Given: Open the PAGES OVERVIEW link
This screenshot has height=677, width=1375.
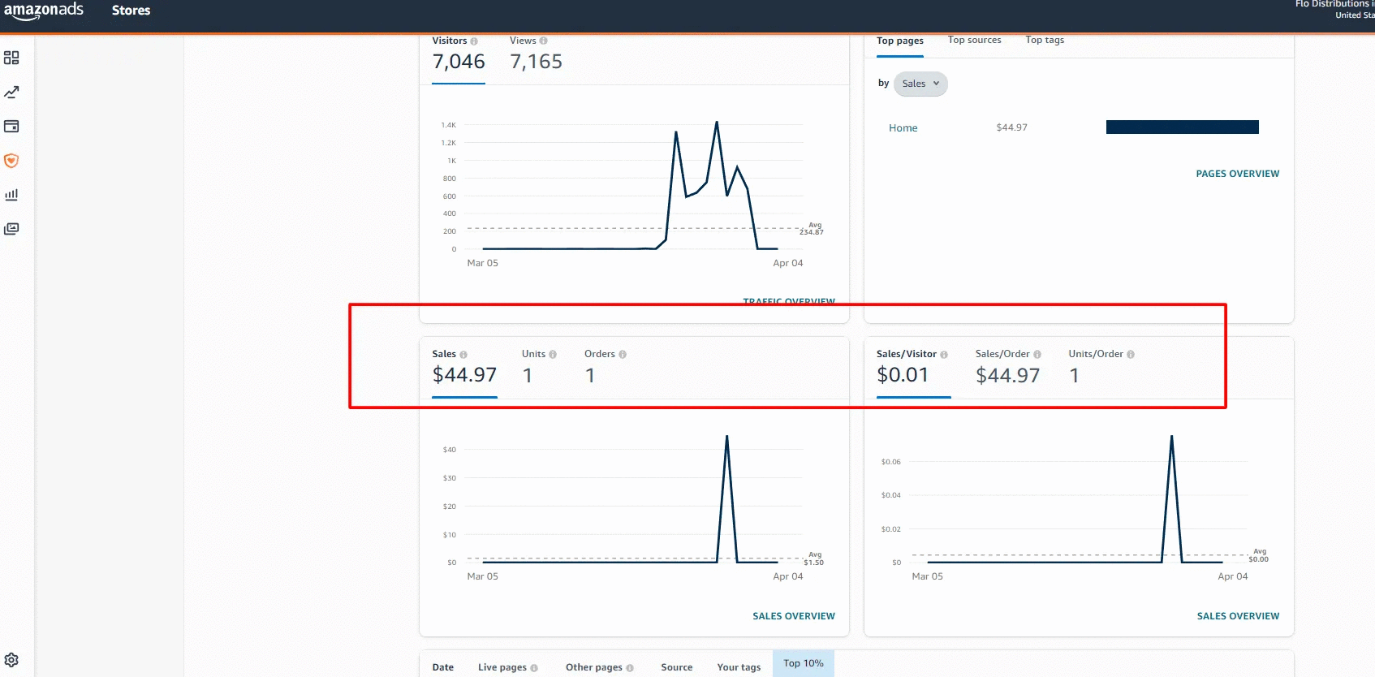Looking at the screenshot, I should 1237,174.
